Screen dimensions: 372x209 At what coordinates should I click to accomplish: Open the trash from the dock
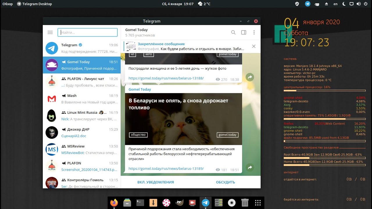pyautogui.click(x=245, y=203)
